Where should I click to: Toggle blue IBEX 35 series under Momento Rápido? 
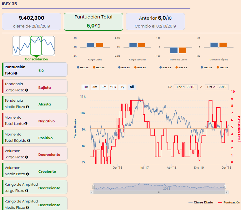tap(206, 67)
